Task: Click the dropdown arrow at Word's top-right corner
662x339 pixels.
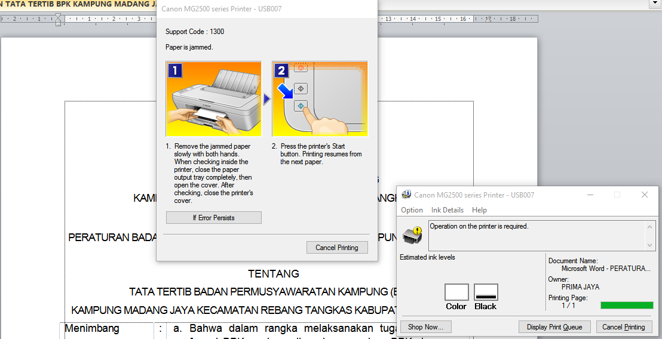Action: (655, 4)
